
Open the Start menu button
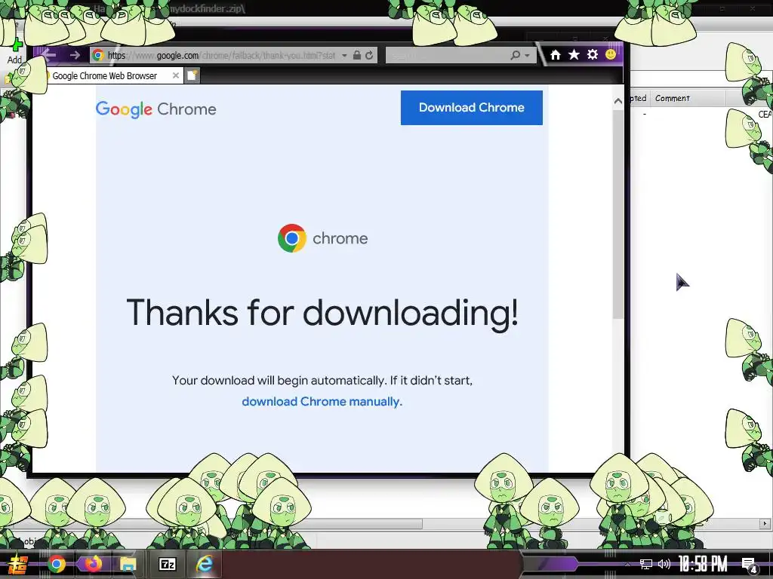point(18,564)
